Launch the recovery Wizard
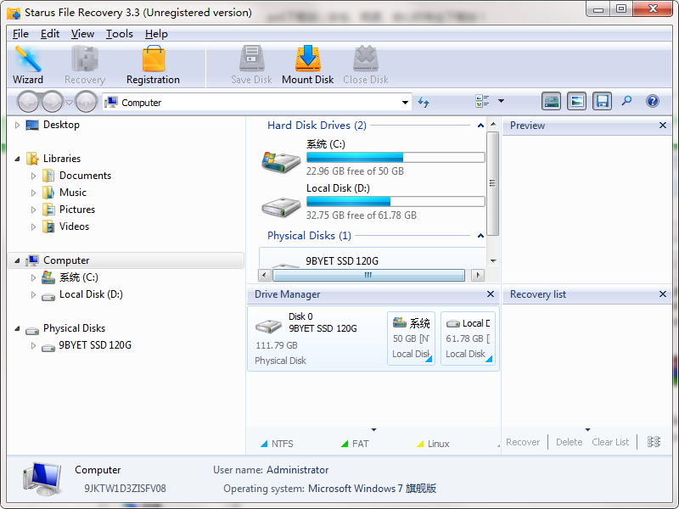The image size is (679, 509). tap(28, 65)
